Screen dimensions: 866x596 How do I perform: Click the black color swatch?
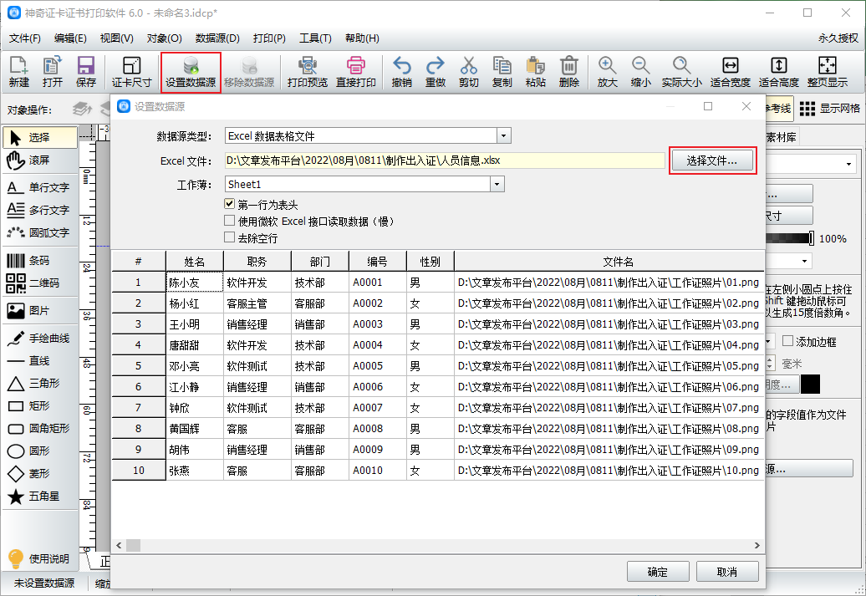[x=810, y=384]
